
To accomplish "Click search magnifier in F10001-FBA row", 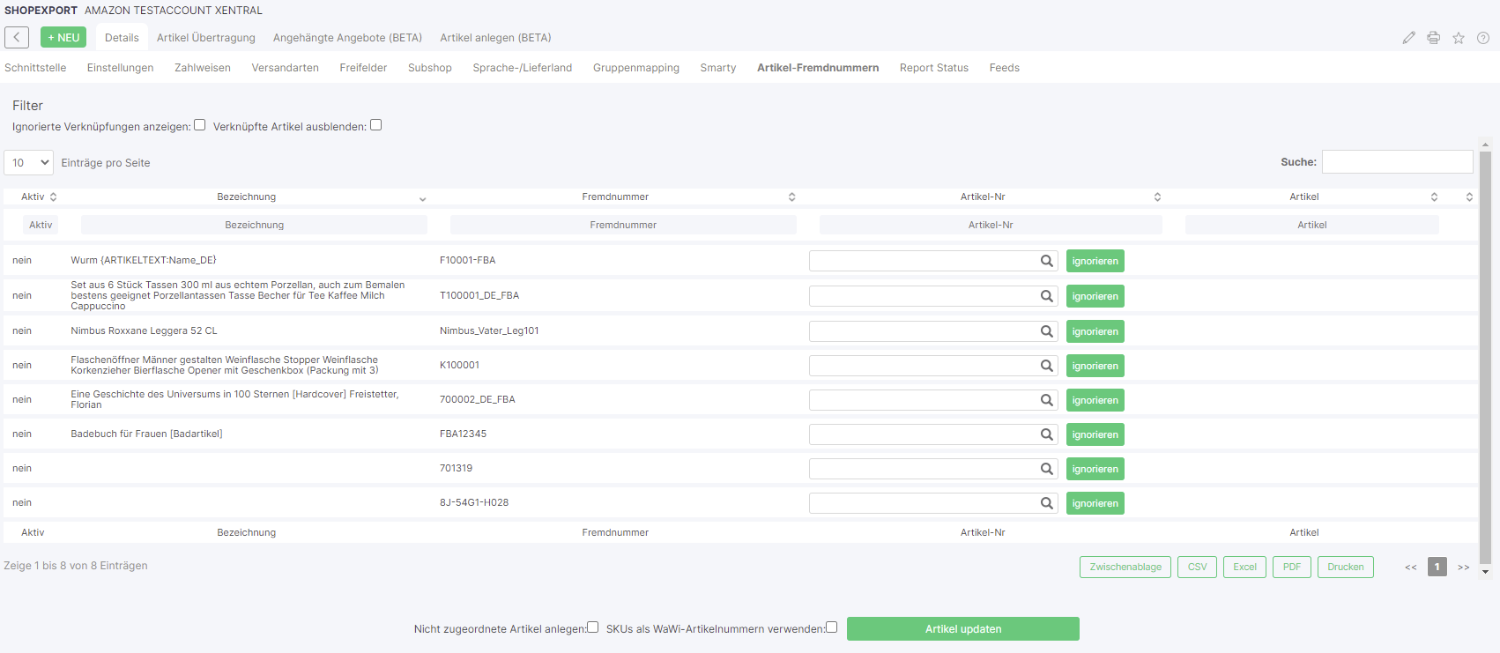I will (1046, 261).
